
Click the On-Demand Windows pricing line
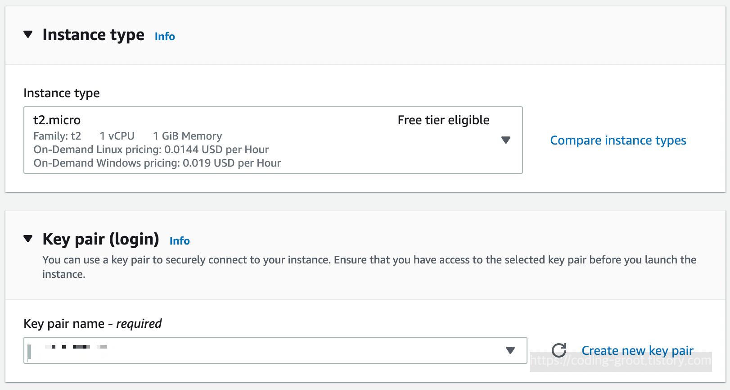(157, 163)
